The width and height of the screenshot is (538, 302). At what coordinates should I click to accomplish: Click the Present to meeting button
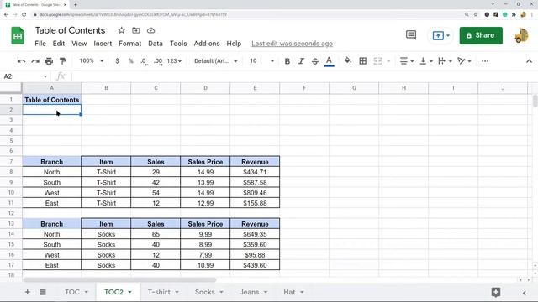tap(440, 35)
